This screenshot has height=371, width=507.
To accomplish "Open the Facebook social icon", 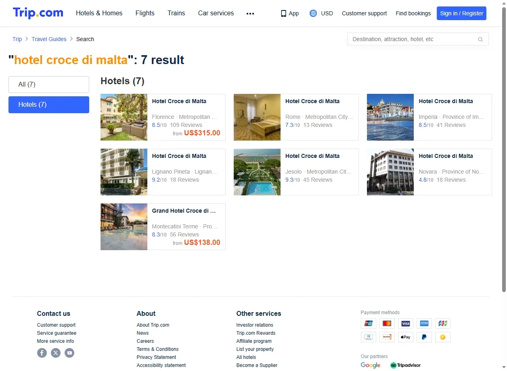I will (42, 353).
